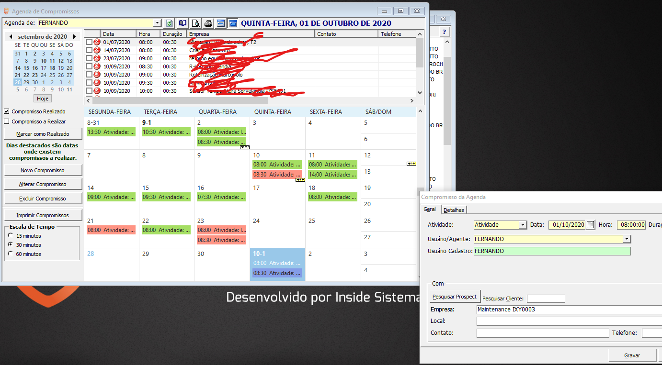Click the open book icon in toolbar
Image resolution: width=662 pixels, height=365 pixels.
pos(183,23)
